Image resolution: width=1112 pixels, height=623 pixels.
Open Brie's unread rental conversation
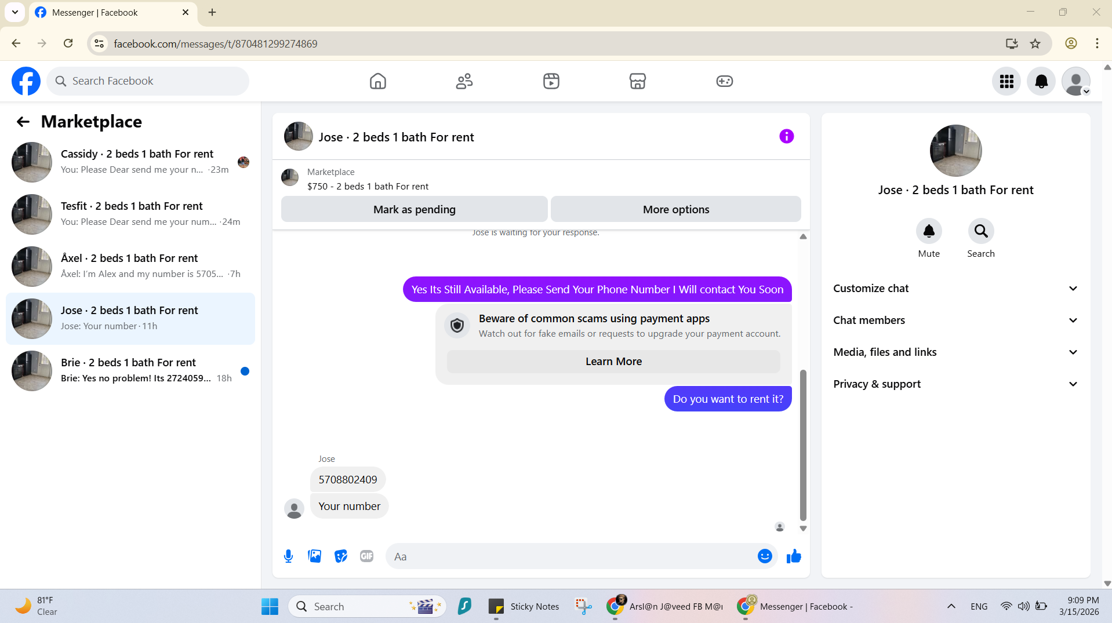pos(130,371)
